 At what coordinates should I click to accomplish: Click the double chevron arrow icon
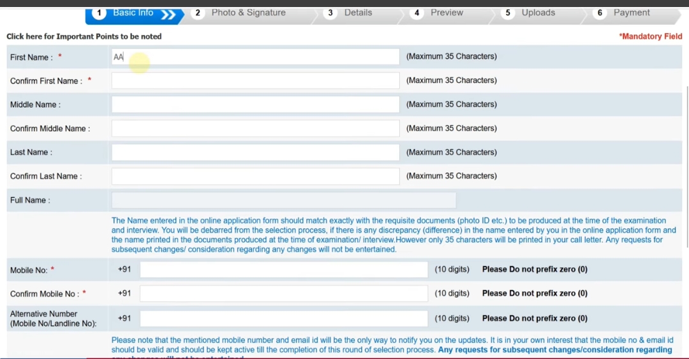tap(168, 15)
